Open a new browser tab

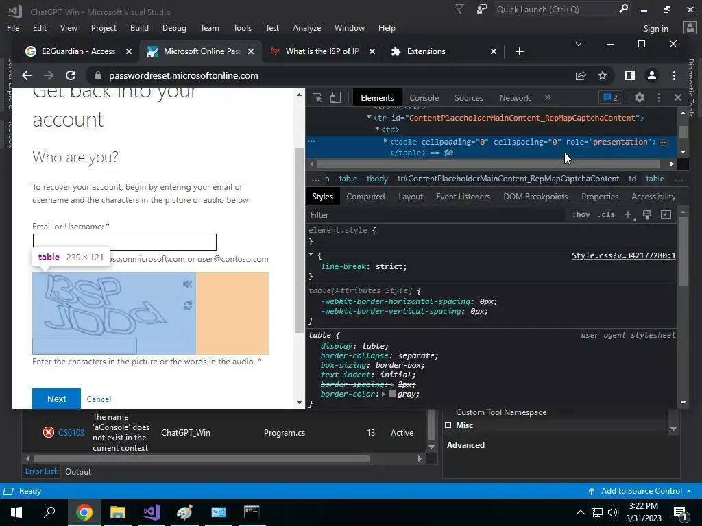520,51
